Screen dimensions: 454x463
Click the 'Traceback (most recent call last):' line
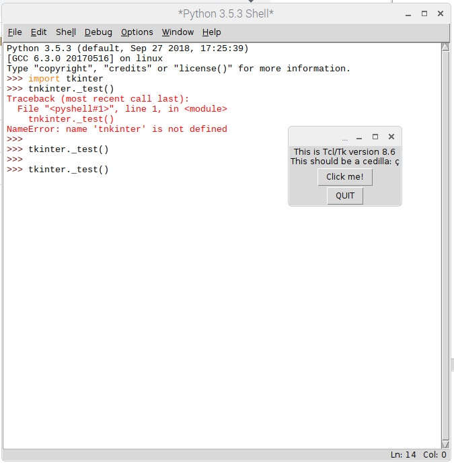pos(98,99)
